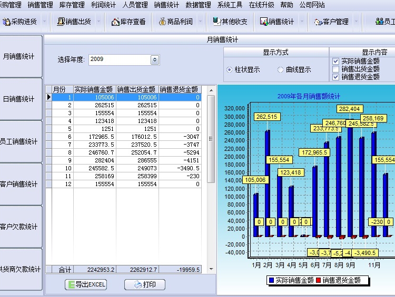Click the Excel icon on 导出EXCEL button
Image resolution: width=395 pixels, height=297 pixels.
pos(72,285)
